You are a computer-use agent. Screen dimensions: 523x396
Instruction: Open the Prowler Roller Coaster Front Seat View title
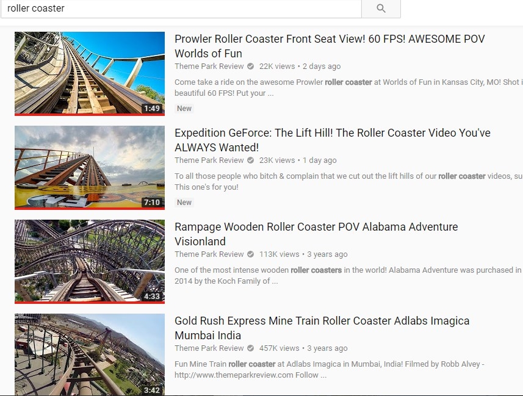(330, 46)
